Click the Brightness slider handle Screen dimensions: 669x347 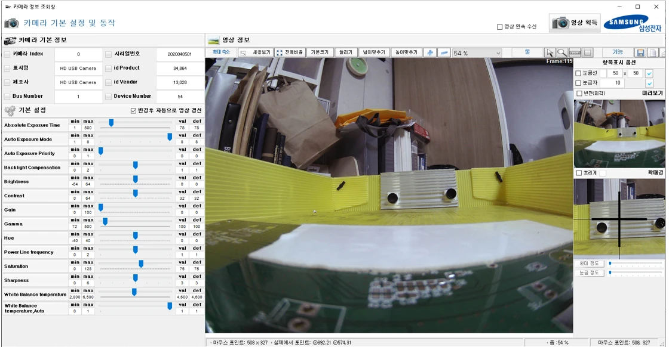pos(135,179)
